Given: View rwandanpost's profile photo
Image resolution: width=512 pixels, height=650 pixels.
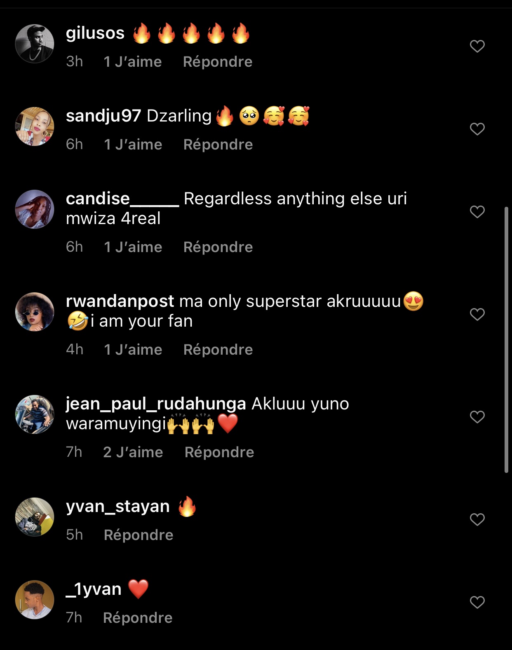Looking at the screenshot, I should 35,312.
